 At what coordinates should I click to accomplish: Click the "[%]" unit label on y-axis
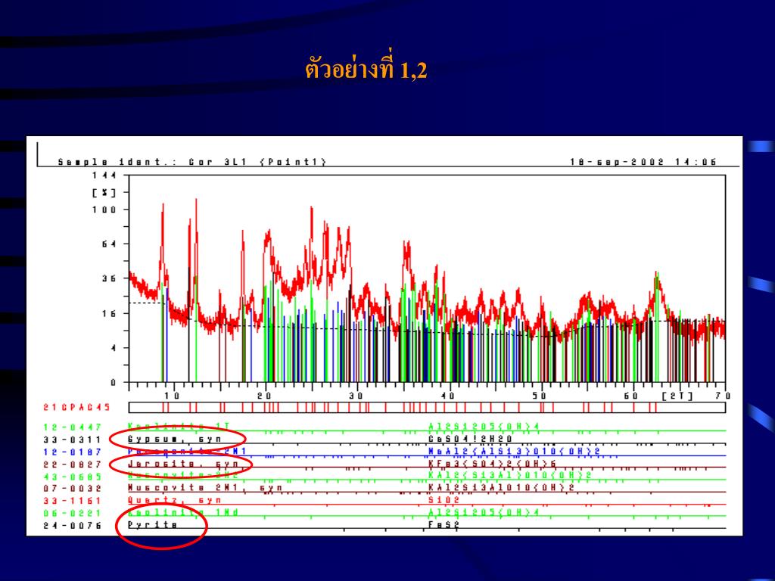tap(104, 193)
